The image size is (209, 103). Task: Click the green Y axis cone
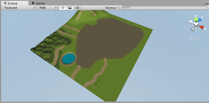coord(196,19)
